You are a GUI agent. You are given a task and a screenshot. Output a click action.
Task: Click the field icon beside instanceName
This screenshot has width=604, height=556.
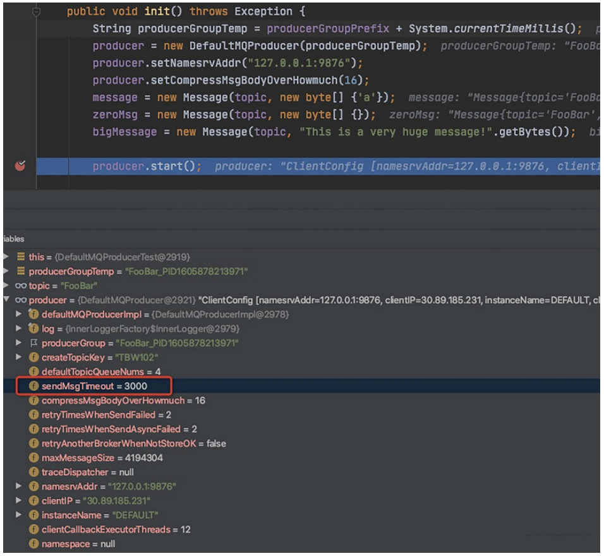click(x=33, y=515)
